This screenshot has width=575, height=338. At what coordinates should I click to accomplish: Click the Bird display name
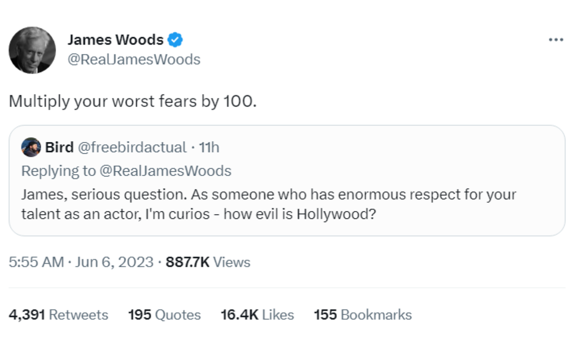pyautogui.click(x=59, y=147)
